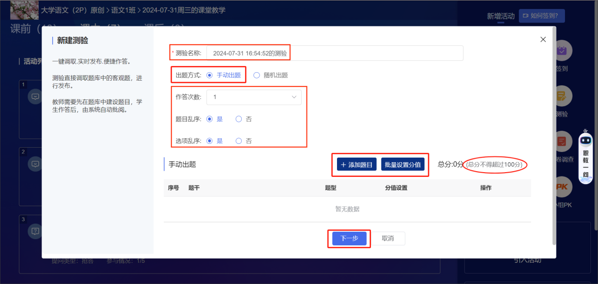The height and width of the screenshot is (284, 598).
Task: Click the 添加题目 button
Action: coord(357,165)
